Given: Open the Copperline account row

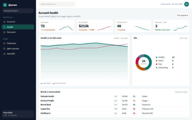Looking at the screenshot, I should pyautogui.click(x=114, y=109).
